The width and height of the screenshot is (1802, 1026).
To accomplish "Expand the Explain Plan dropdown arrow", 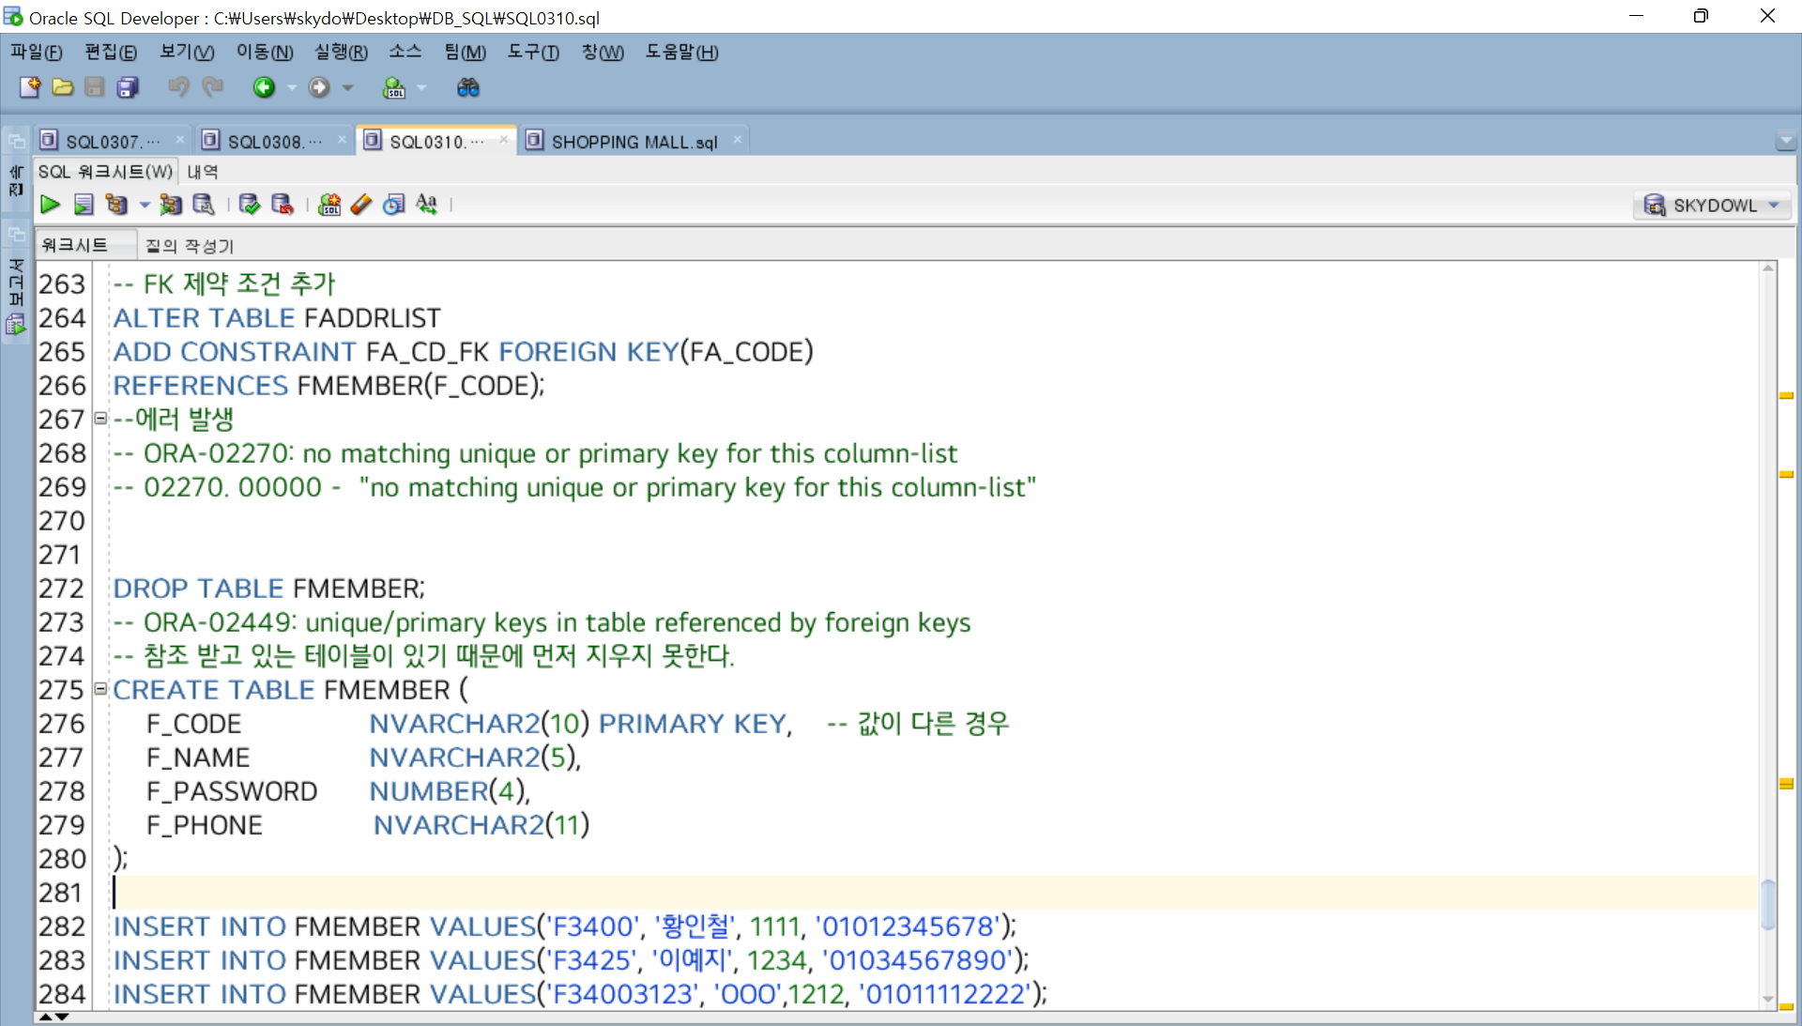I will pos(145,205).
